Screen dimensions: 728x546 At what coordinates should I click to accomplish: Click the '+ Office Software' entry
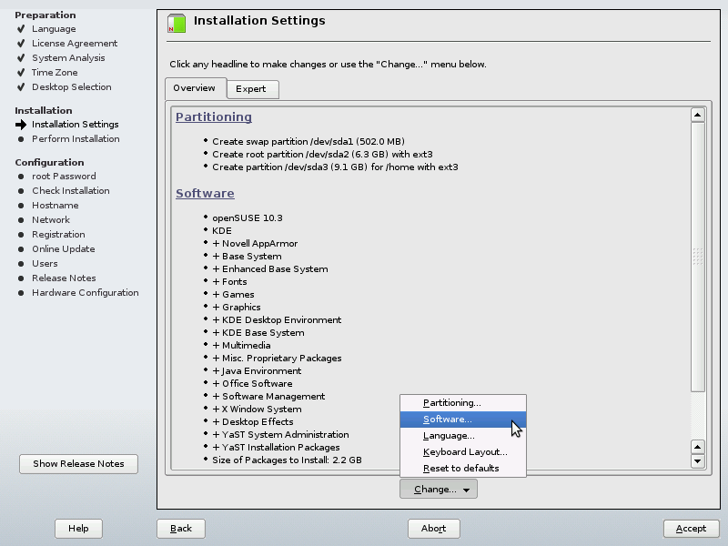[252, 383]
